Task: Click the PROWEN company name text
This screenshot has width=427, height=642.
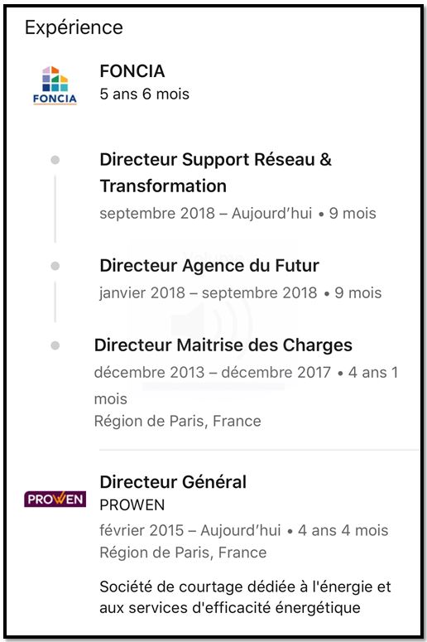Action: [132, 504]
